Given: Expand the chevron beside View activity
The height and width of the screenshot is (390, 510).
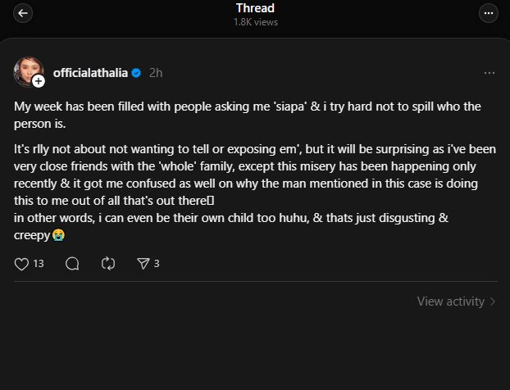Looking at the screenshot, I should pyautogui.click(x=492, y=302).
